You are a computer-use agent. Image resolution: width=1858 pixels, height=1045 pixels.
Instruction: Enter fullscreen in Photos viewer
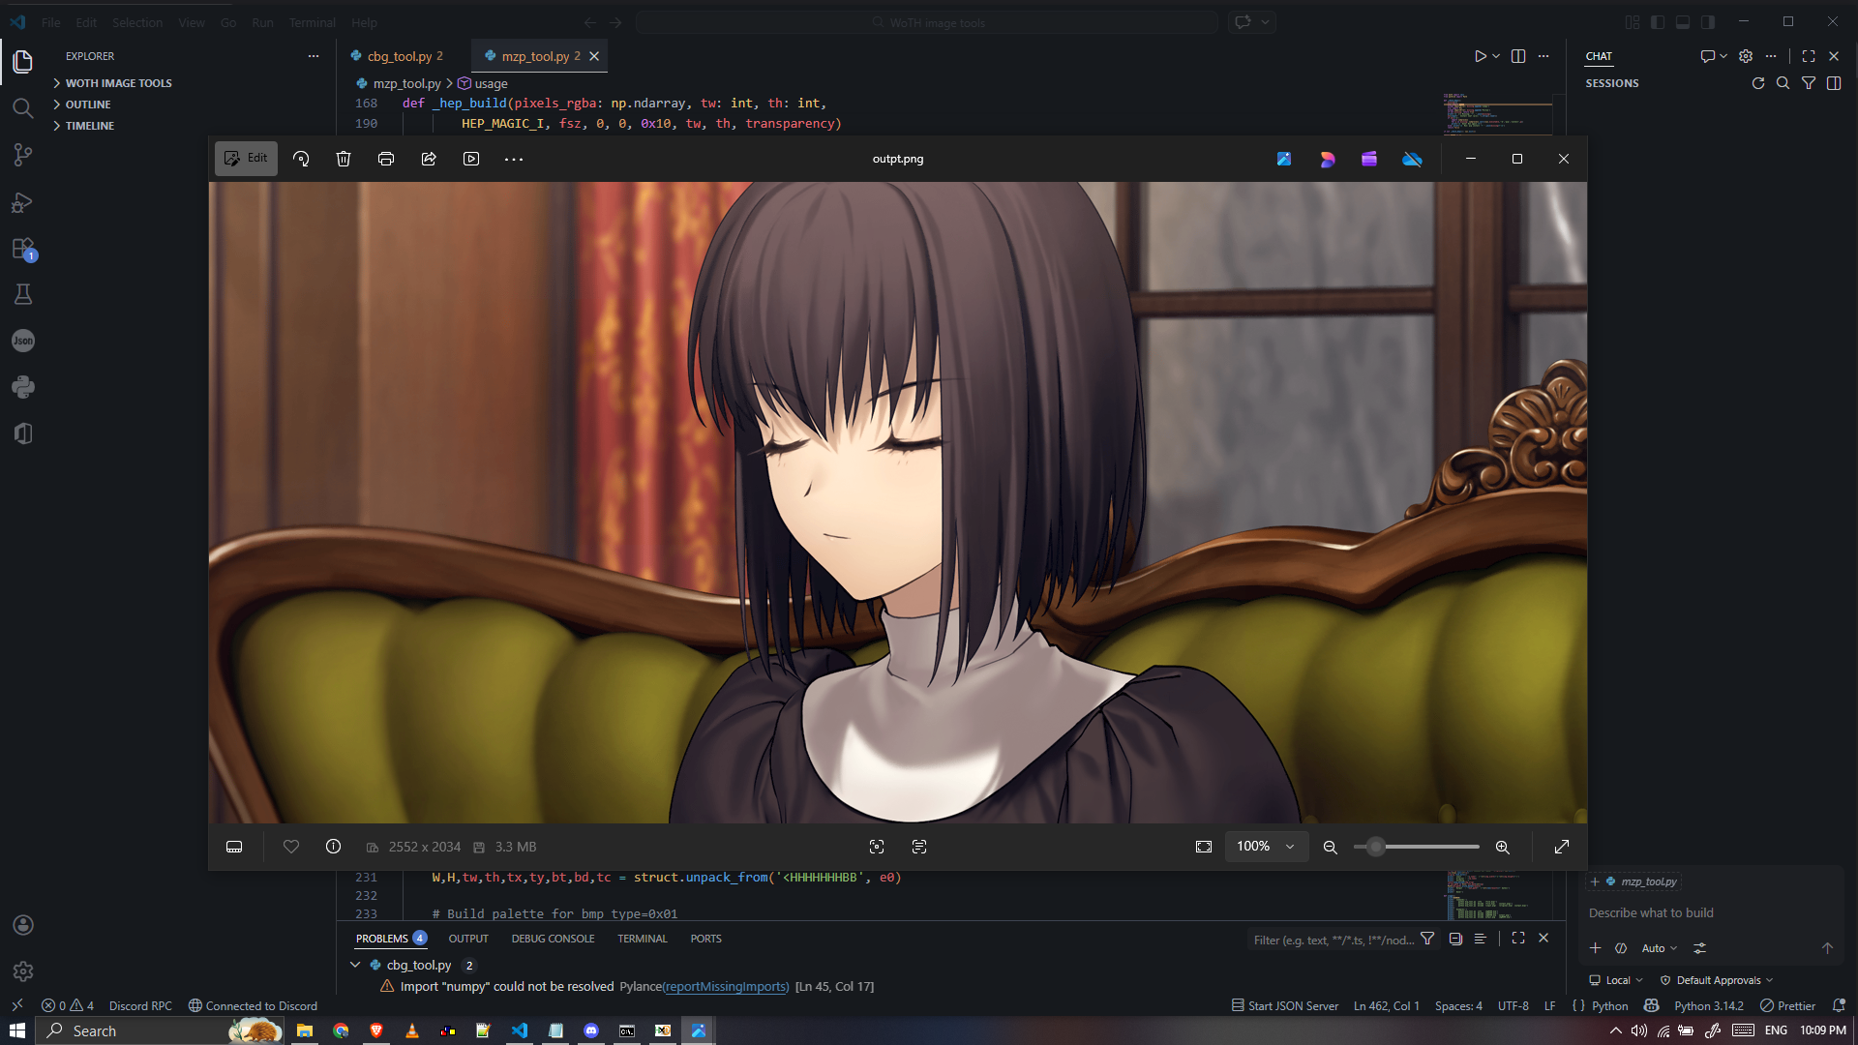tap(1562, 847)
